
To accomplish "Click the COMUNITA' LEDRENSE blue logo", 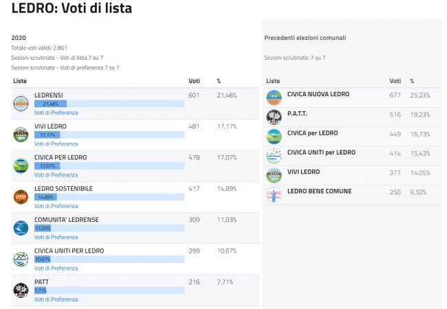I will coord(20,228).
